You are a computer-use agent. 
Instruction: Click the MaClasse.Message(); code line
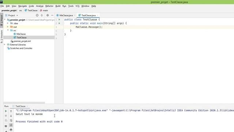(x=89, y=27)
